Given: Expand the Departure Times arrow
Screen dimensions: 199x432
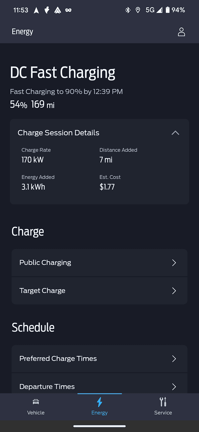Looking at the screenshot, I should tap(174, 386).
